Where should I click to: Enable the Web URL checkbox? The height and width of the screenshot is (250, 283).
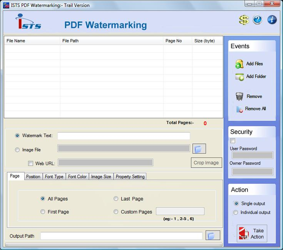click(31, 163)
